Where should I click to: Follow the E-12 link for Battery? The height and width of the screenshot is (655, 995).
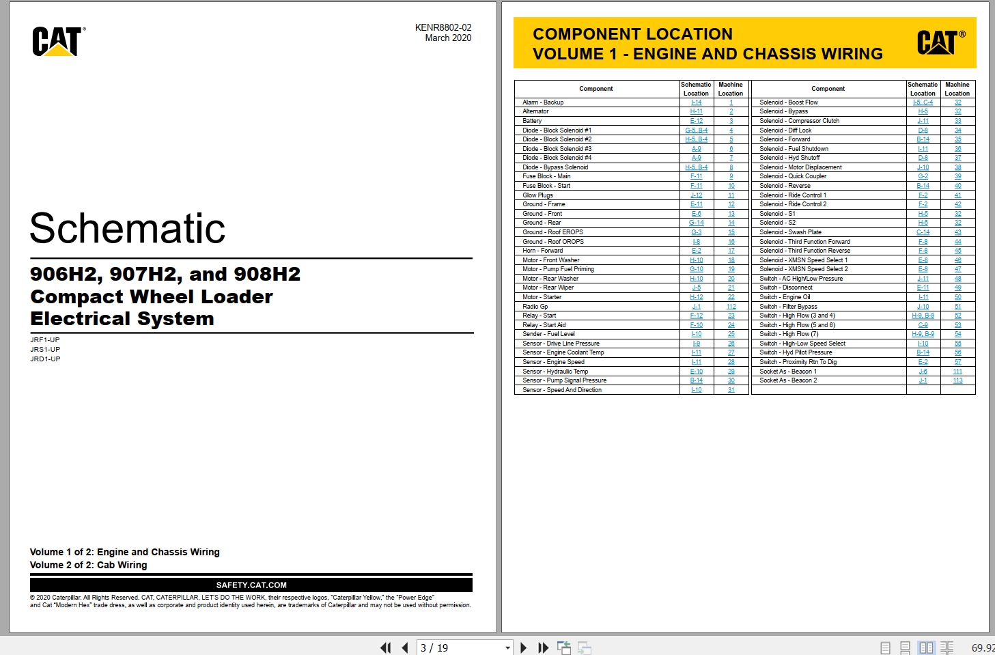coord(696,121)
